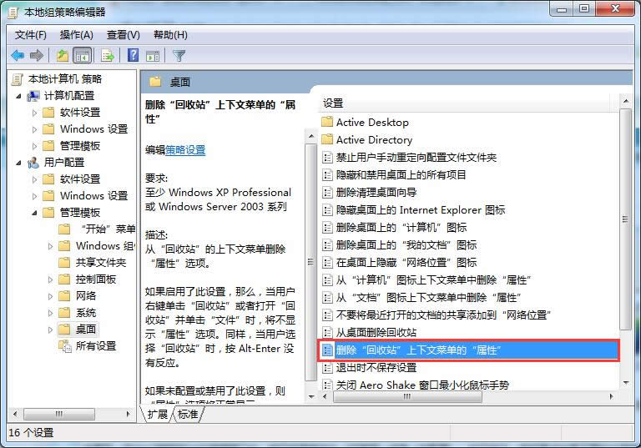Click the settings list scroll-down arrow
The image size is (641, 448).
(625, 383)
